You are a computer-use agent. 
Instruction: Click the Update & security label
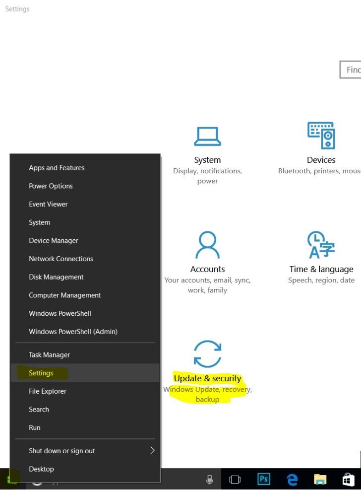pyautogui.click(x=207, y=378)
